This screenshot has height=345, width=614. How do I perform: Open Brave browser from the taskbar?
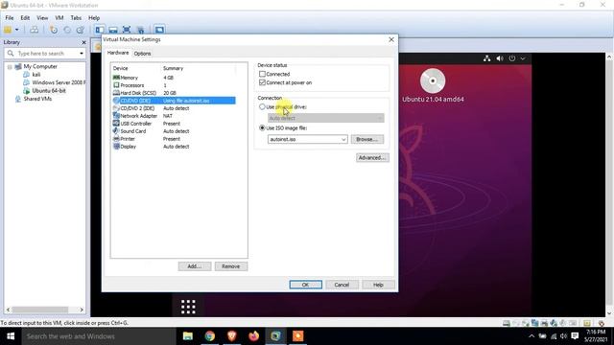[232, 336]
